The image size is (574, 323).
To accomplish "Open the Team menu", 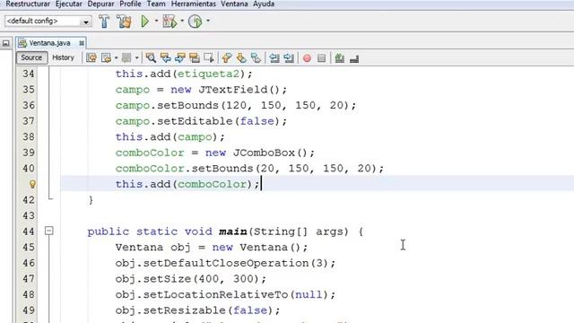I will click(x=156, y=4).
